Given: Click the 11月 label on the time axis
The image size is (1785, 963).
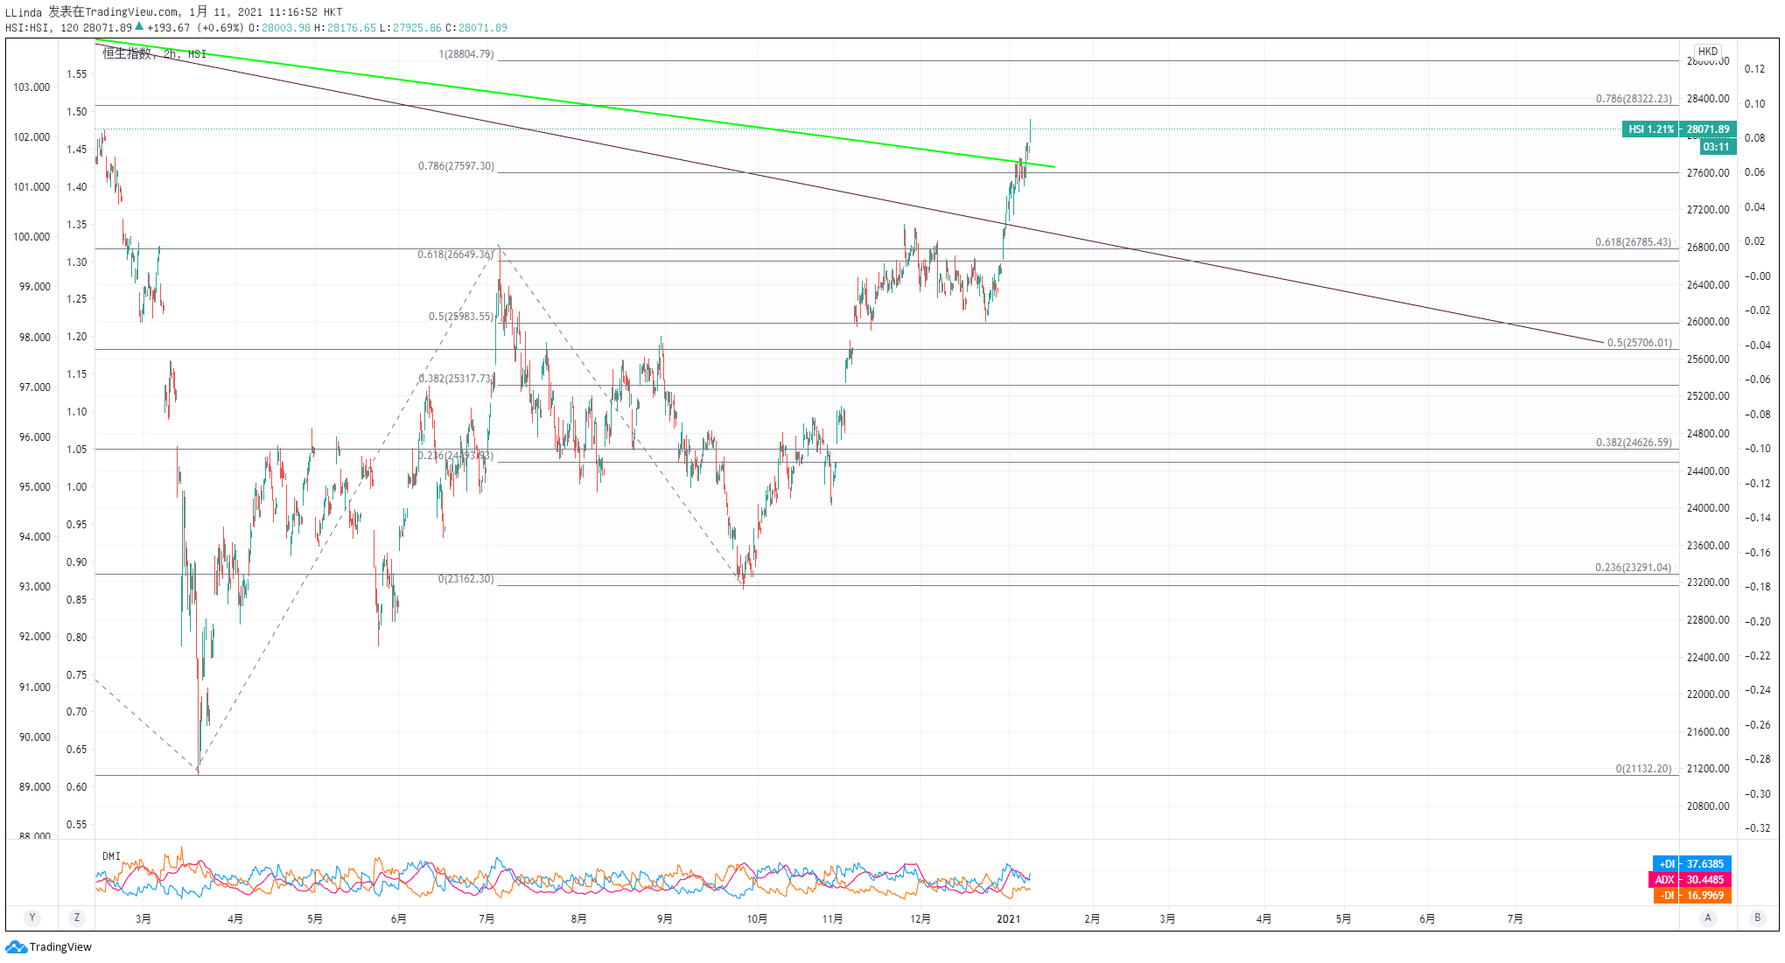Looking at the screenshot, I should 833,918.
